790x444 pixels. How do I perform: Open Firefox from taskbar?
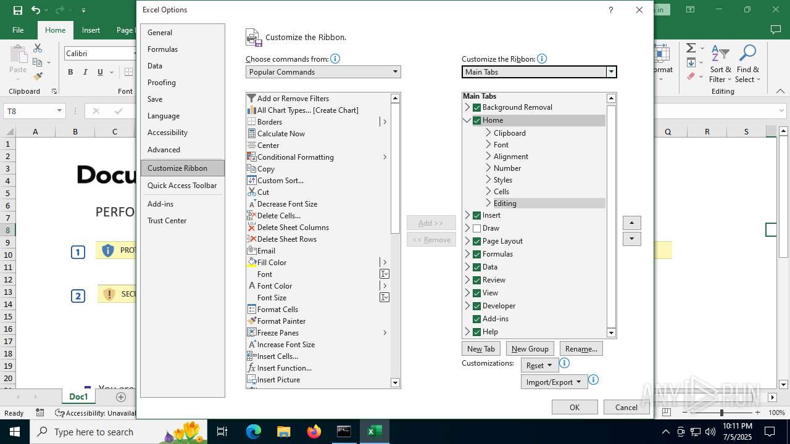pyautogui.click(x=314, y=432)
